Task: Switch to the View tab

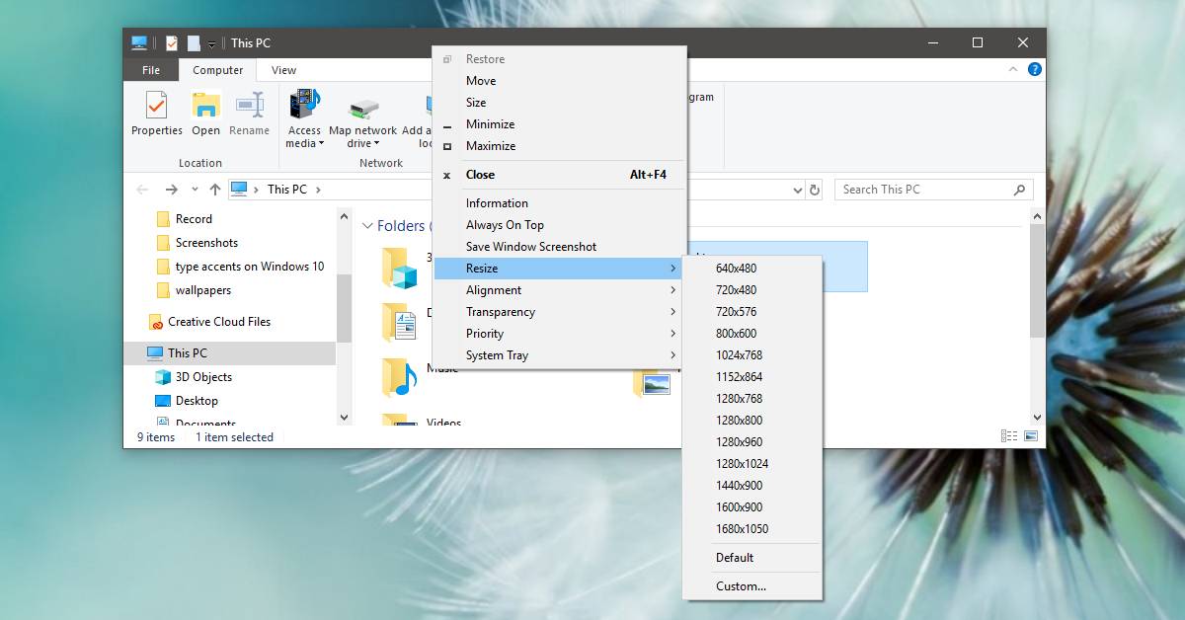Action: (282, 70)
